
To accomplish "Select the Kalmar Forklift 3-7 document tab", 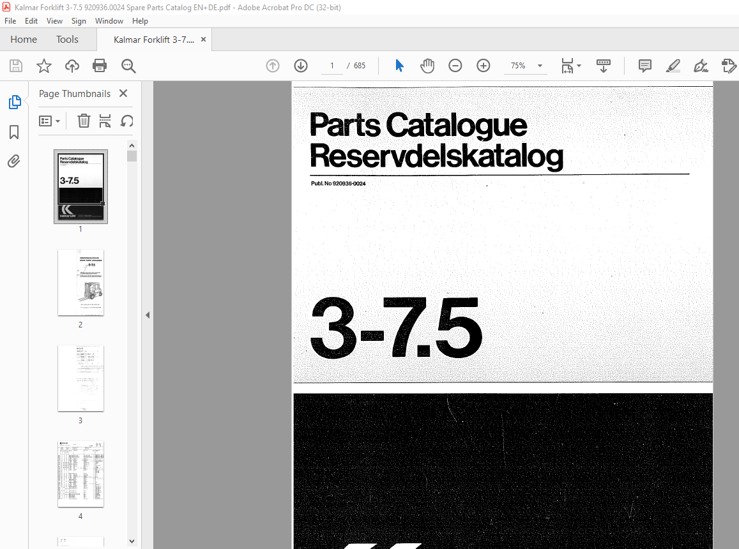I will click(154, 40).
